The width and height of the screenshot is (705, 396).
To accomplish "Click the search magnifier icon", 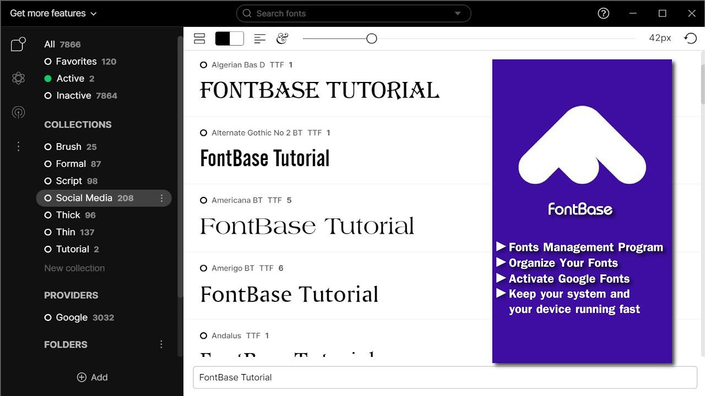I will click(x=247, y=13).
